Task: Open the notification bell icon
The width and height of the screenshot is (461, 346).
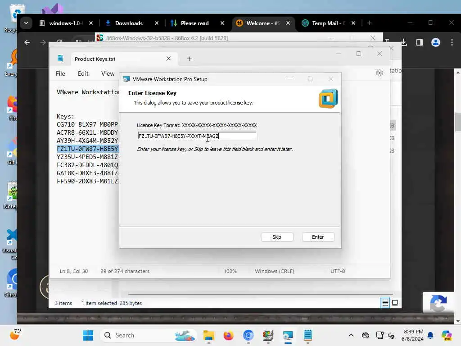Action: (x=430, y=335)
